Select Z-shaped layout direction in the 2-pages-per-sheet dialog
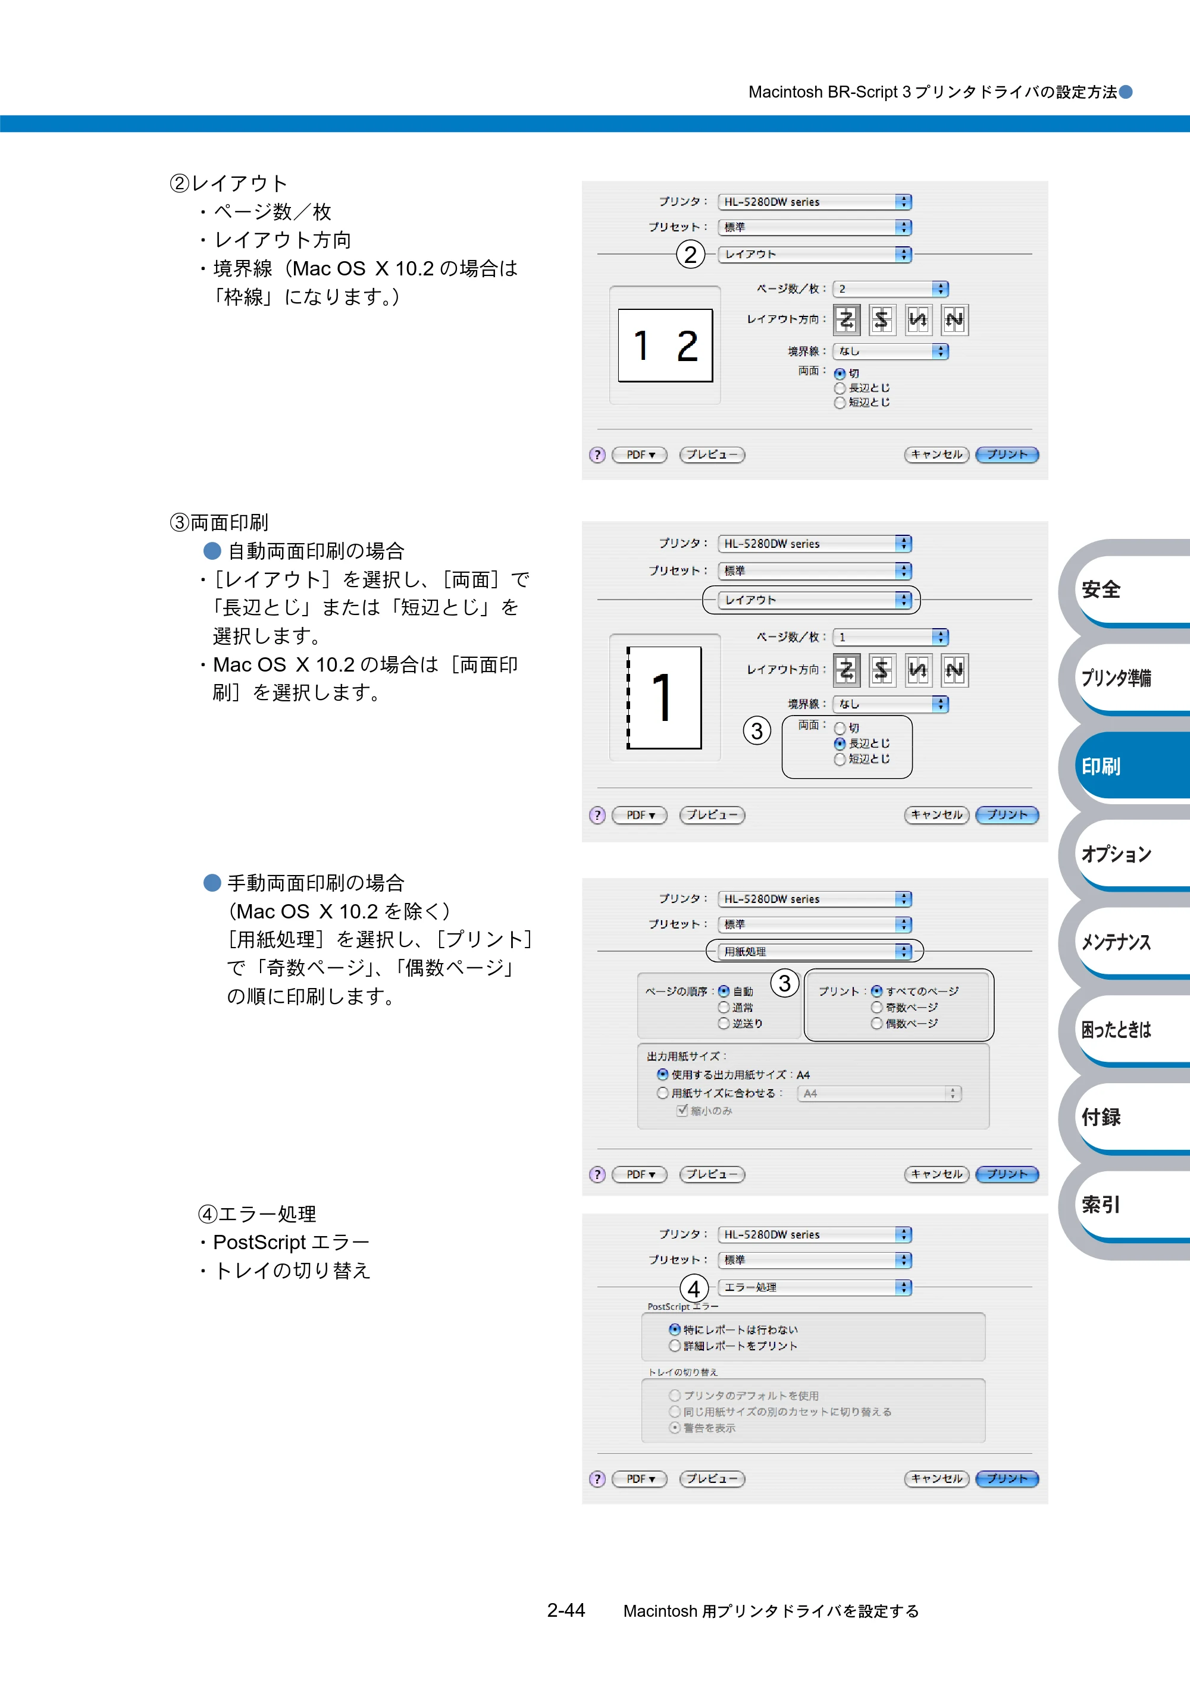1190x1684 pixels. click(x=847, y=320)
